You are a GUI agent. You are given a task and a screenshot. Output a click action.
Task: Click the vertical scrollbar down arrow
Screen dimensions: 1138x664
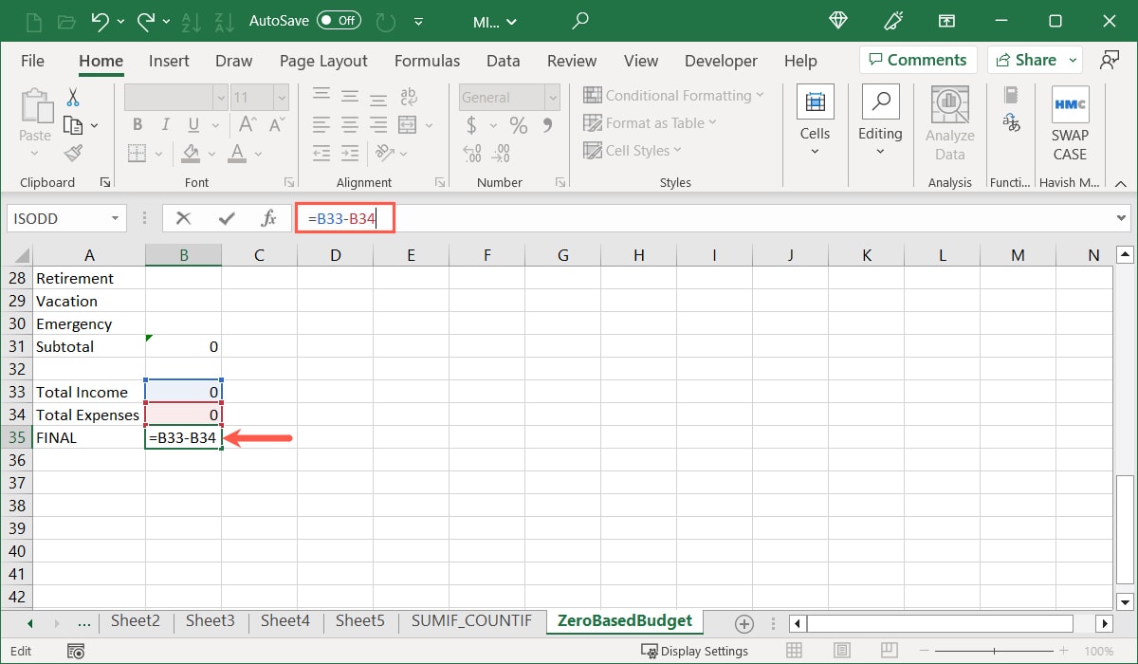[x=1125, y=601]
